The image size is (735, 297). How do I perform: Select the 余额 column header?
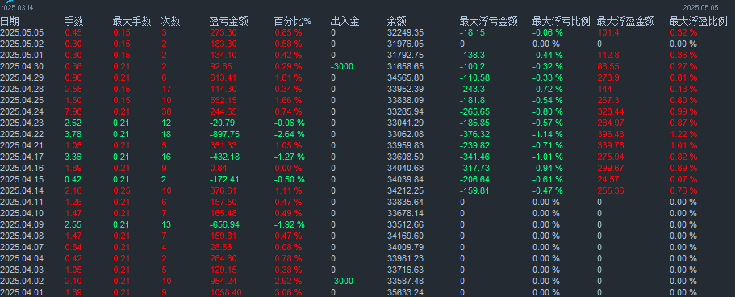397,21
